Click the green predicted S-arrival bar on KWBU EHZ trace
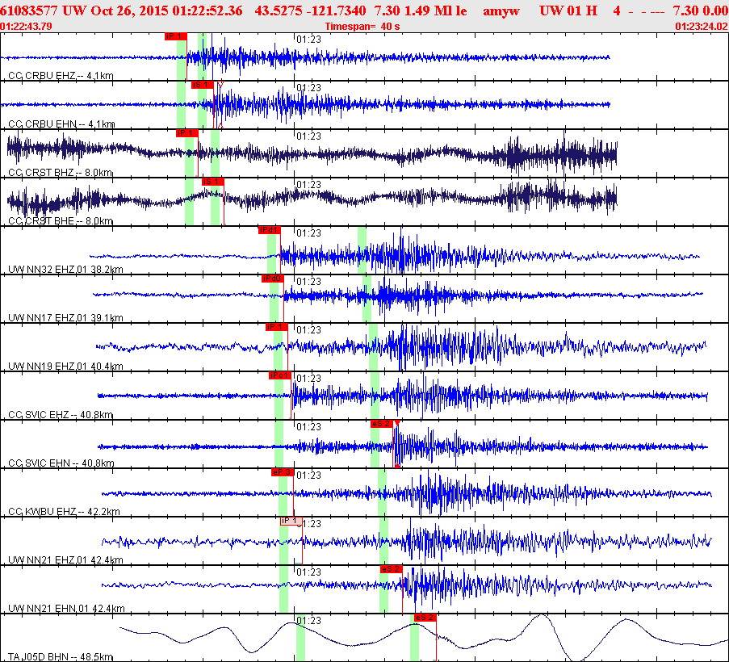Viewport: 729px width, 662px height. click(382, 492)
